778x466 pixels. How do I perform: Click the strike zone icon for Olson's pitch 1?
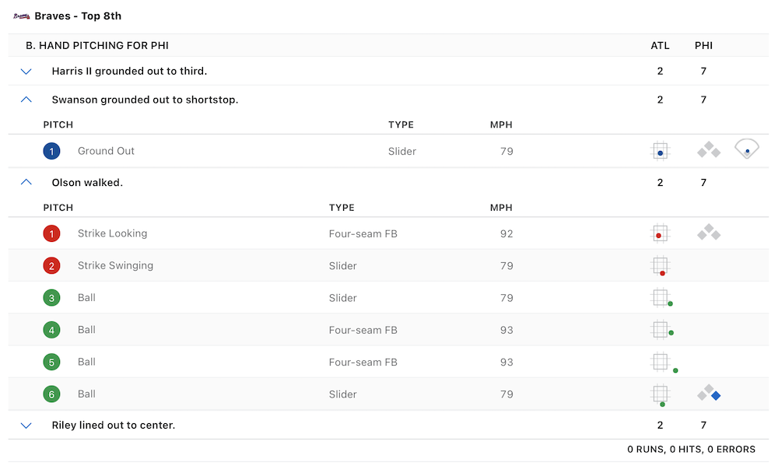click(660, 233)
